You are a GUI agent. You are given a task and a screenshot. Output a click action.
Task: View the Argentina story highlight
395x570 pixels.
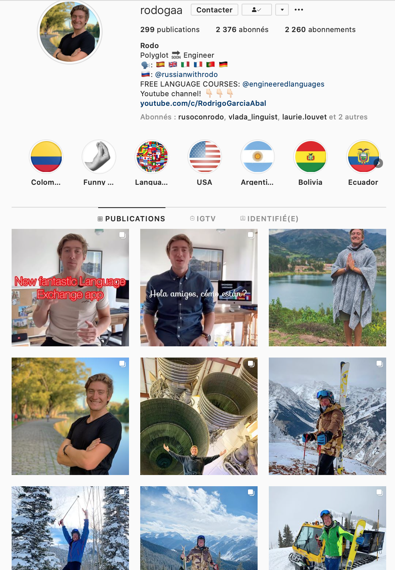coord(258,157)
